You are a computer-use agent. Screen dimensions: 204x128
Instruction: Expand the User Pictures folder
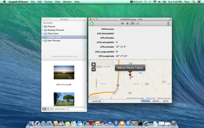tap(43, 41)
